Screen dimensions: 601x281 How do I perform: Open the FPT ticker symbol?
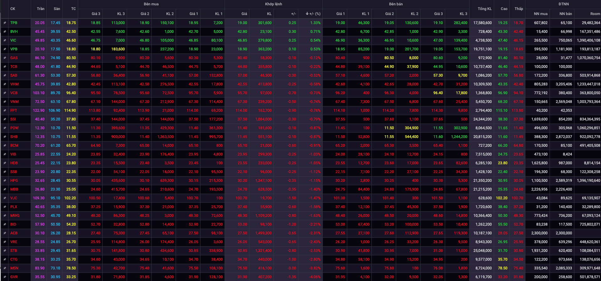(13, 110)
